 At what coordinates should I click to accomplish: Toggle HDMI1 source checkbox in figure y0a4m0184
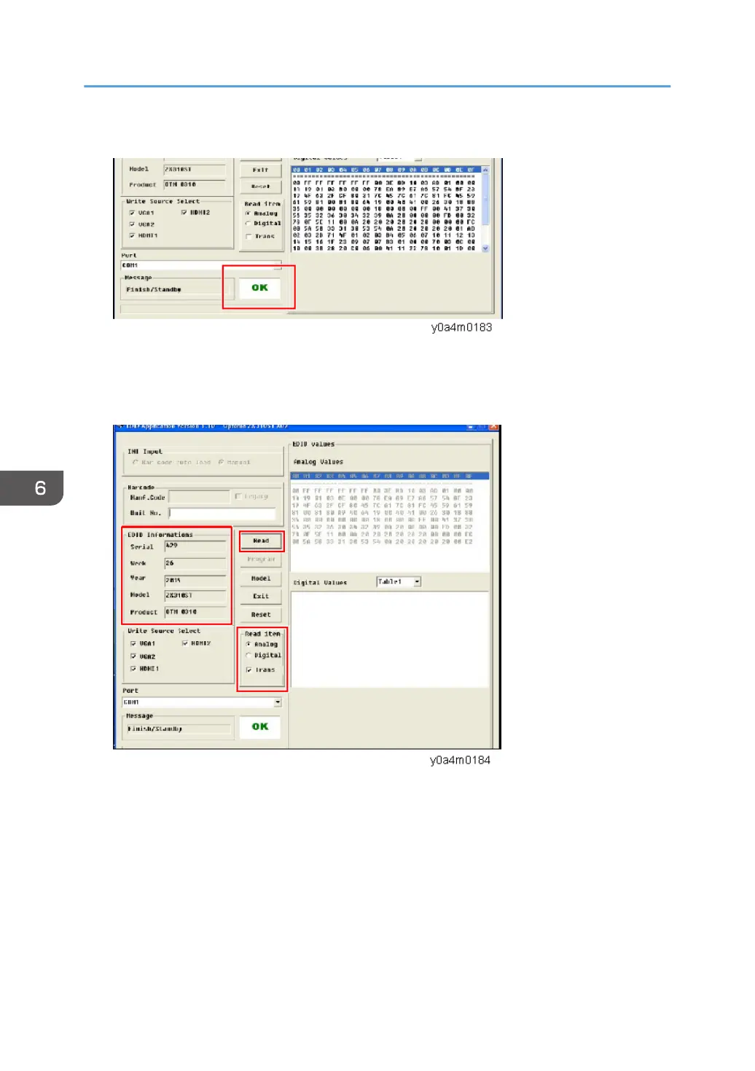(x=133, y=669)
